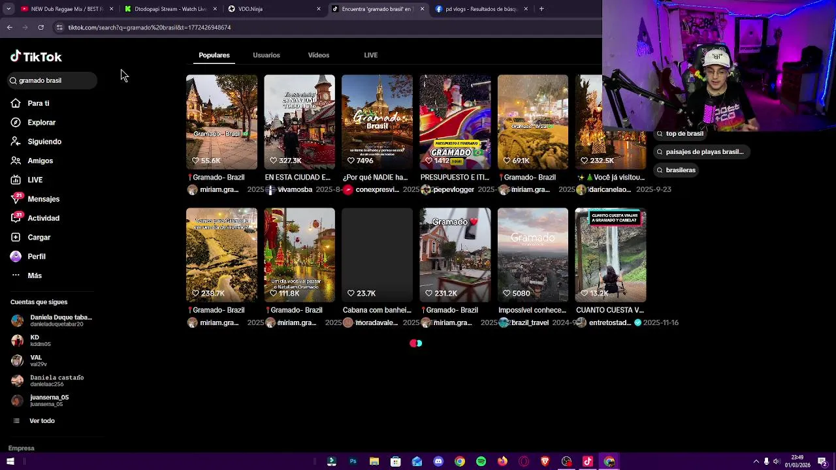The height and width of the screenshot is (470, 836).
Task: Open the tab search dropdown arrow
Action: (x=8, y=9)
